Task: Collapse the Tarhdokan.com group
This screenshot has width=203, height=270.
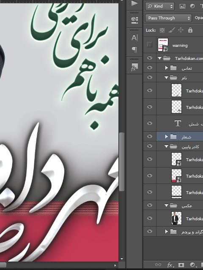Action: [159, 58]
